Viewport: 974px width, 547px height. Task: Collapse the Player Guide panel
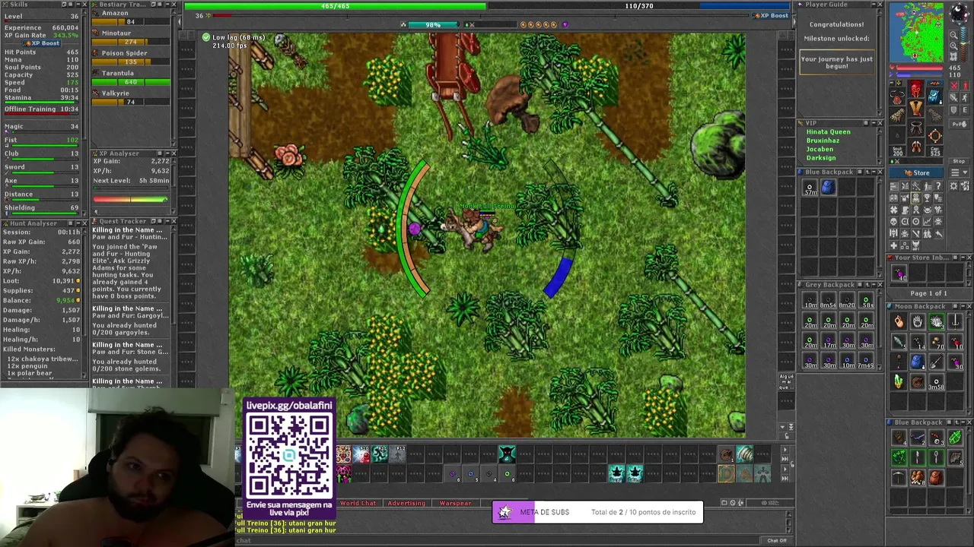(x=874, y=5)
